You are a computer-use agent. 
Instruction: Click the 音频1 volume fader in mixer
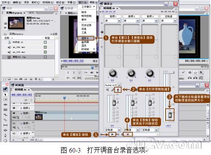(x=114, y=103)
